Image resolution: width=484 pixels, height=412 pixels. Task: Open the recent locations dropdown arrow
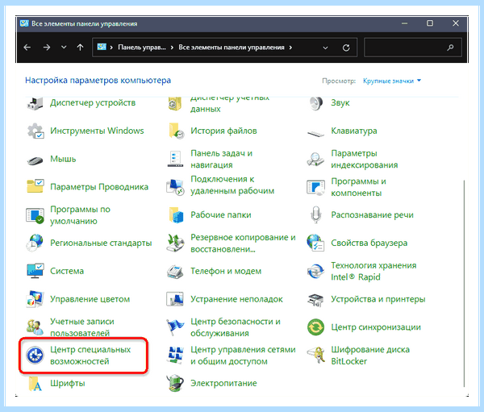click(64, 48)
